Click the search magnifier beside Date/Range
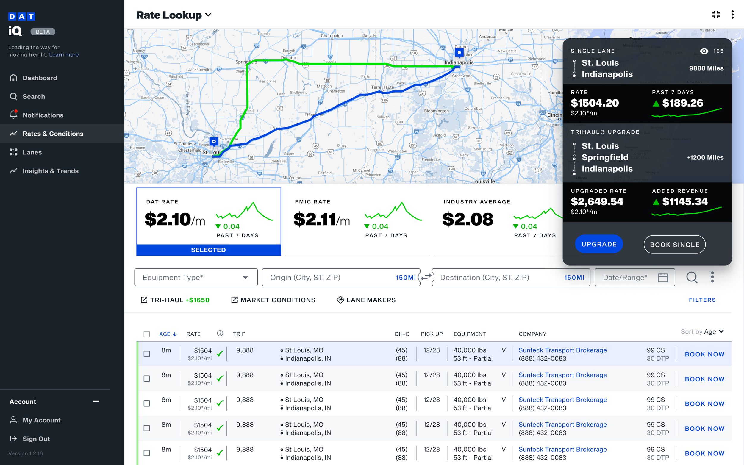This screenshot has width=744, height=465. (692, 277)
